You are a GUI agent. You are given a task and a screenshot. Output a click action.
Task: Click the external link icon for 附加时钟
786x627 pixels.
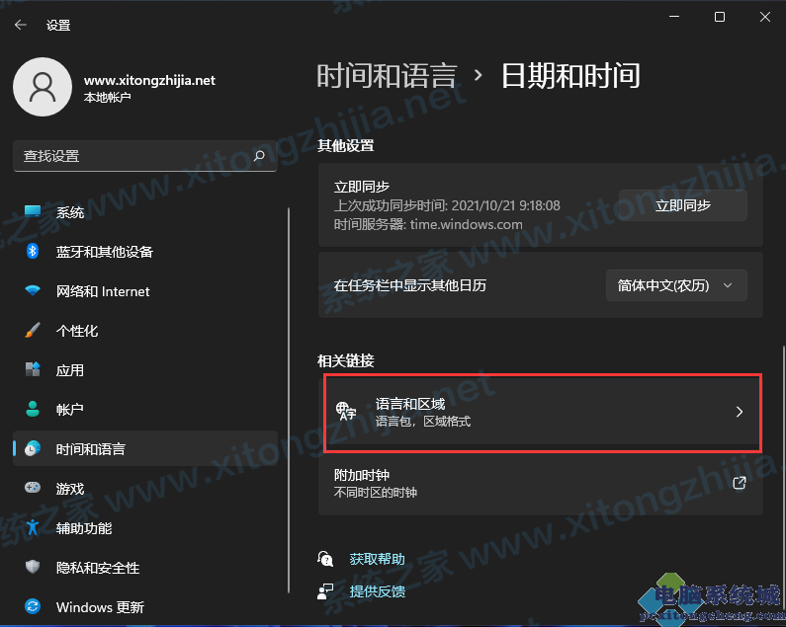click(740, 483)
